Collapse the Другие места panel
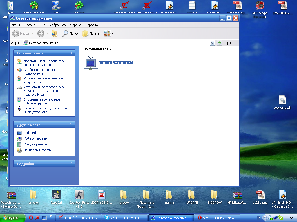297x222 pixels. [x=71, y=125]
